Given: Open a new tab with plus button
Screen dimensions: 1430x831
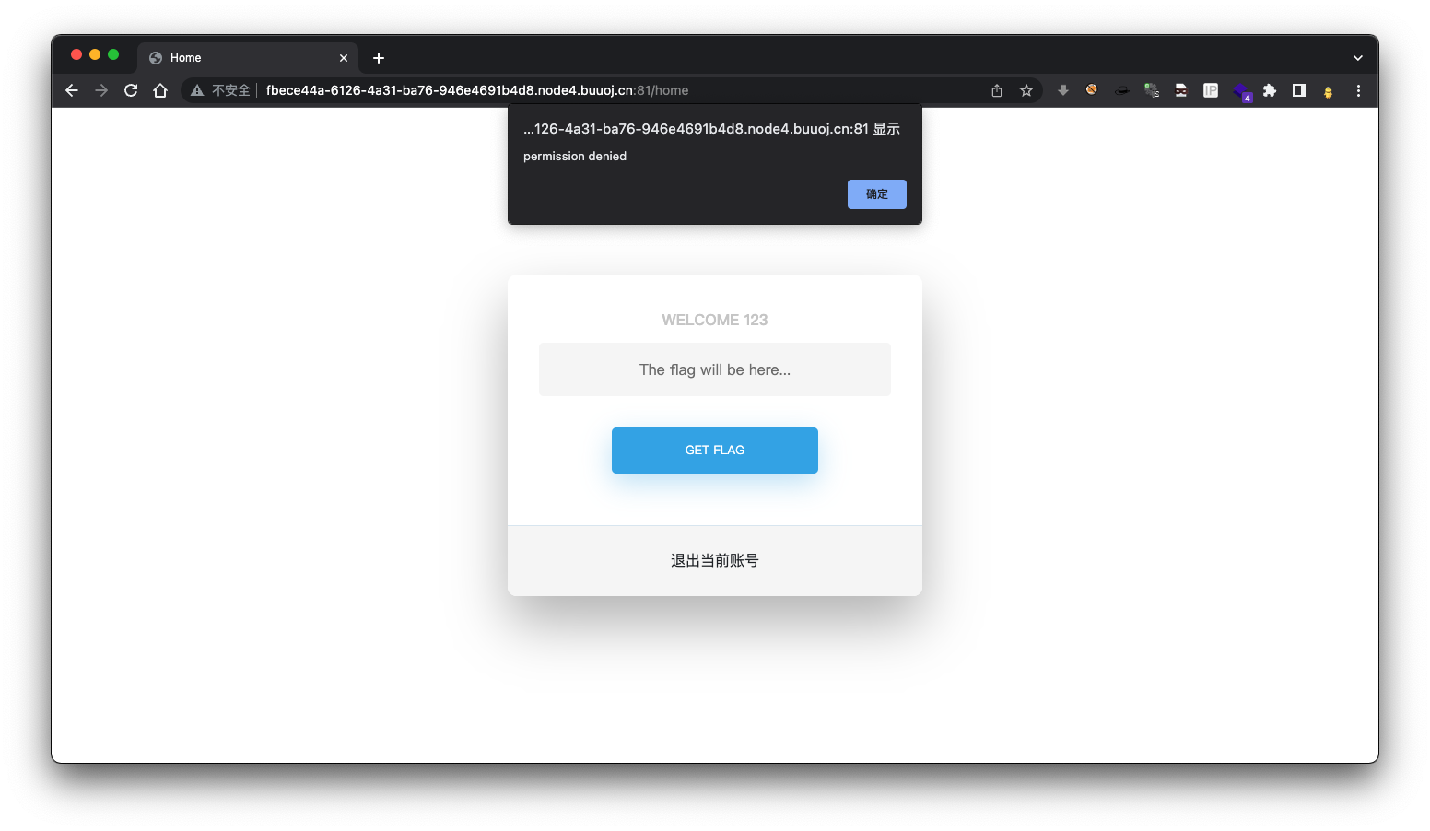Looking at the screenshot, I should 379,58.
